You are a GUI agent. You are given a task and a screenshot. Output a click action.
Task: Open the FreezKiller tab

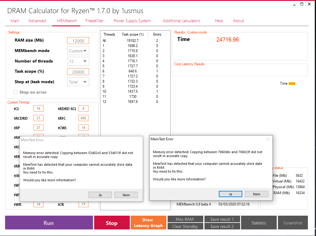click(94, 21)
